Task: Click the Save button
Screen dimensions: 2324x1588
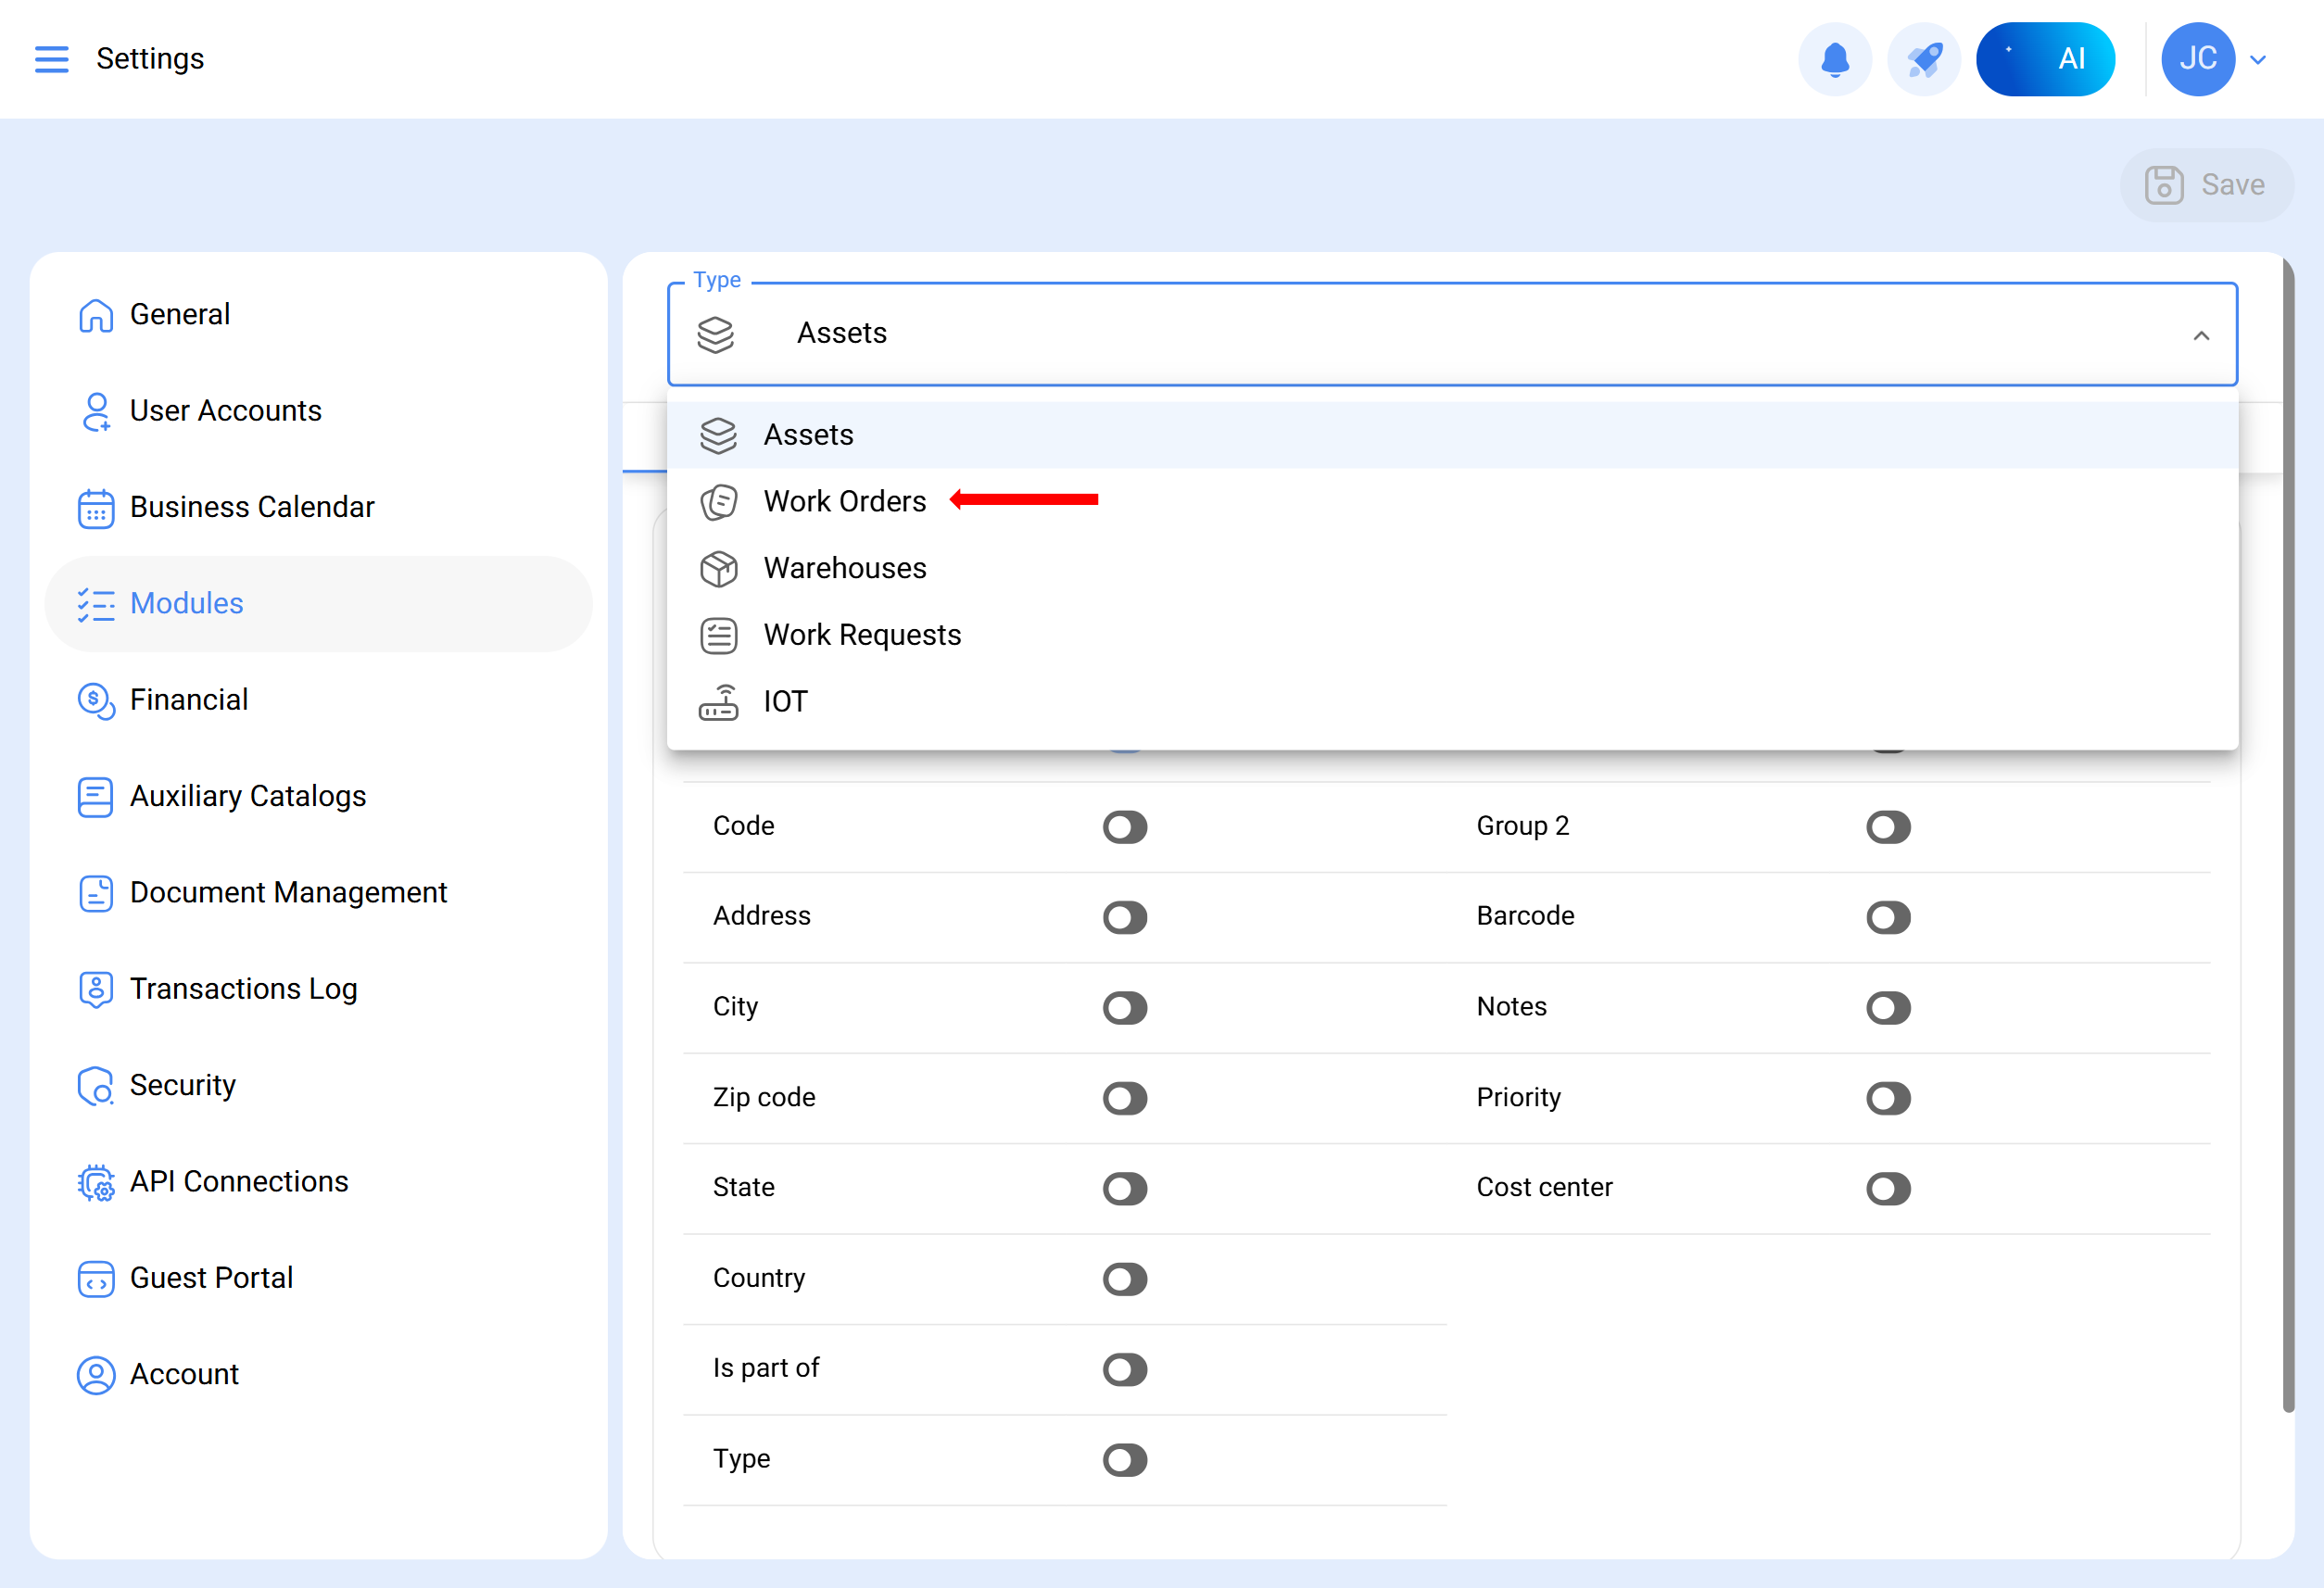Action: click(2205, 185)
